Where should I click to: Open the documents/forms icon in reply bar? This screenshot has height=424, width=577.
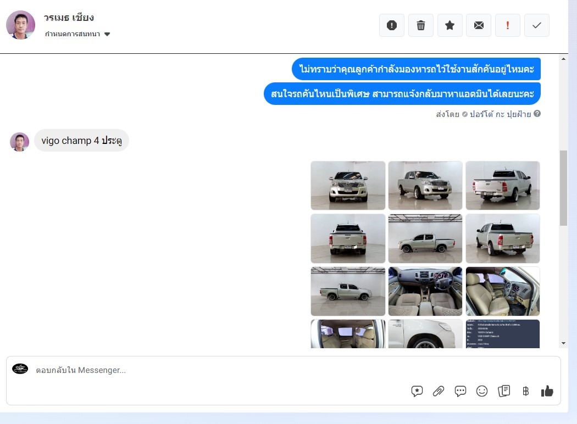(x=504, y=391)
